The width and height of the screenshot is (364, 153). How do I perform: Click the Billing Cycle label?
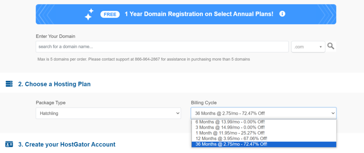pyautogui.click(x=204, y=103)
